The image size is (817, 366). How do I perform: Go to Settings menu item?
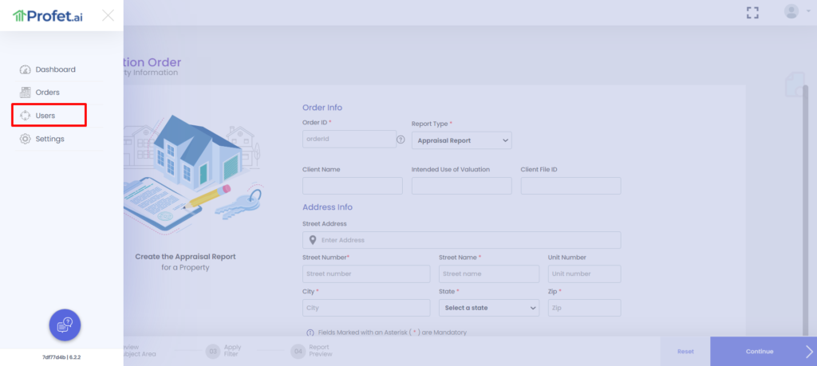pyautogui.click(x=49, y=139)
